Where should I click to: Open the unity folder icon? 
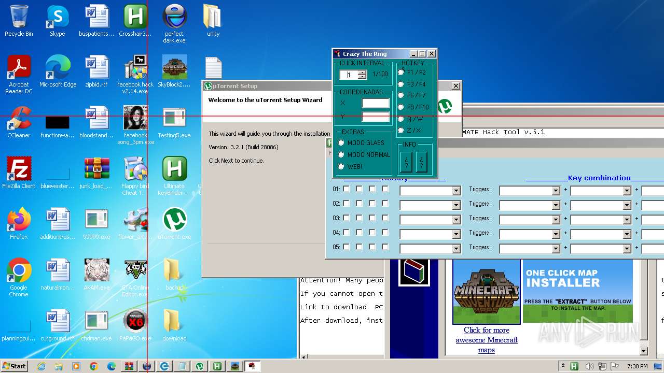(213, 21)
